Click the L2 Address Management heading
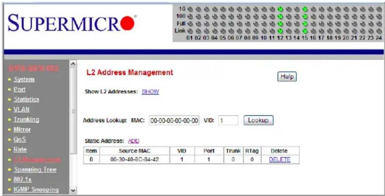385x196 pixels. [x=130, y=73]
